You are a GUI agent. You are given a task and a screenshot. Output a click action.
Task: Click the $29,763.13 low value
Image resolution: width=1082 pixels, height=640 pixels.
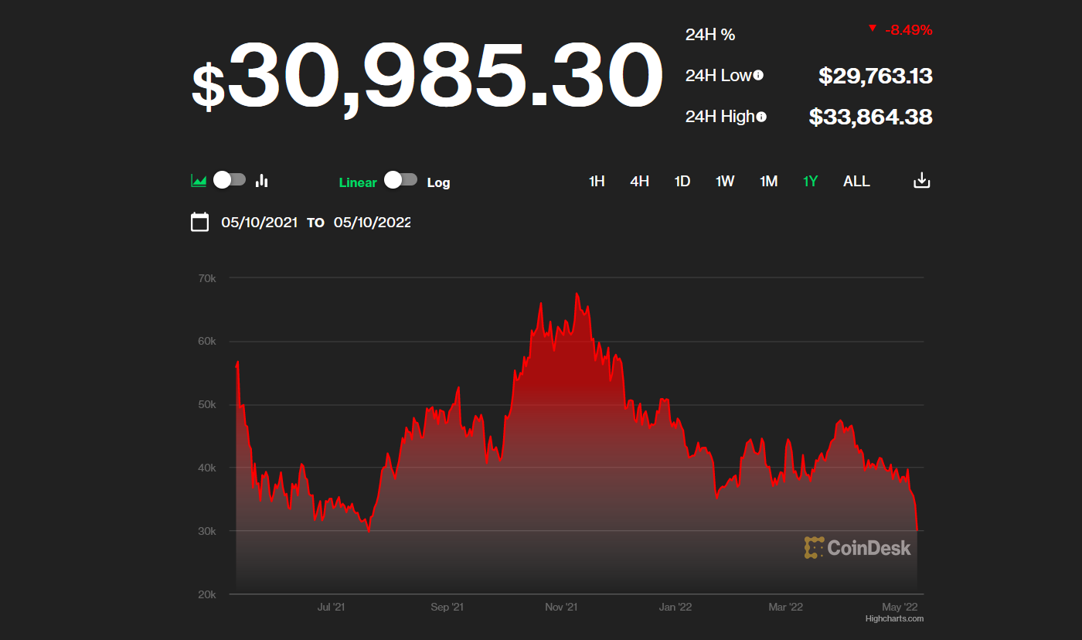pyautogui.click(x=876, y=76)
